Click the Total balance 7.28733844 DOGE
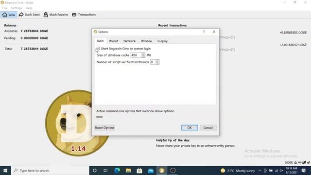Viewport: 311px width, 175px height. coord(35,49)
